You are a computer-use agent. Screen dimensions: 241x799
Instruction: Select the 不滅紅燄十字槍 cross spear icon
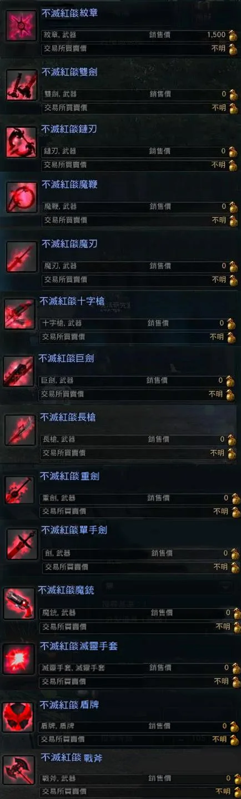[19, 314]
